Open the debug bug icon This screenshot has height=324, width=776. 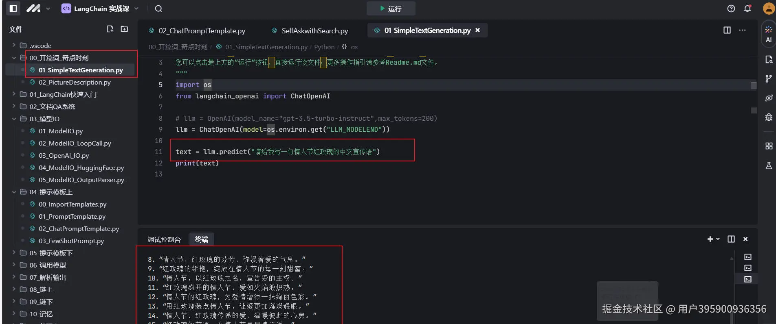(x=769, y=117)
